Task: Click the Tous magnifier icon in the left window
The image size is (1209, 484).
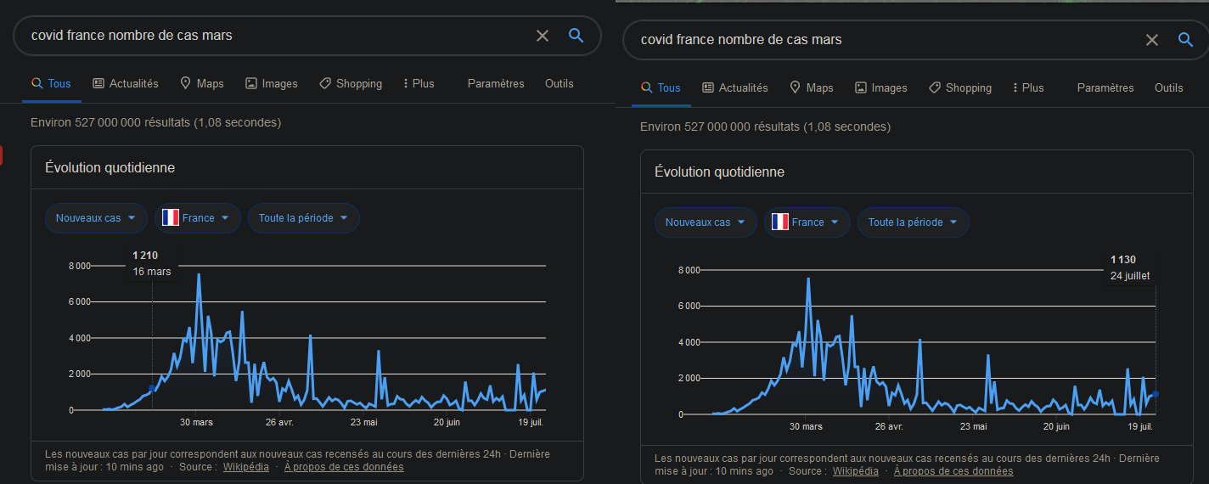Action: coord(37,83)
